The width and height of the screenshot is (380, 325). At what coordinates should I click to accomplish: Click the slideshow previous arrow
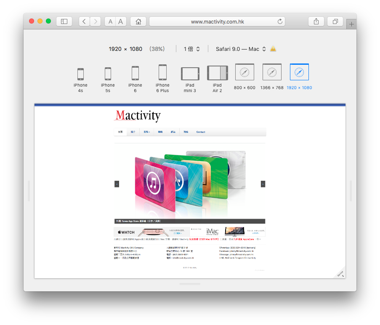117,184
